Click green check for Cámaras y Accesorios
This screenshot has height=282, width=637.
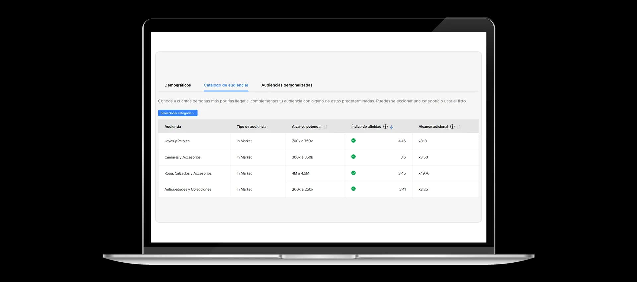tap(353, 157)
